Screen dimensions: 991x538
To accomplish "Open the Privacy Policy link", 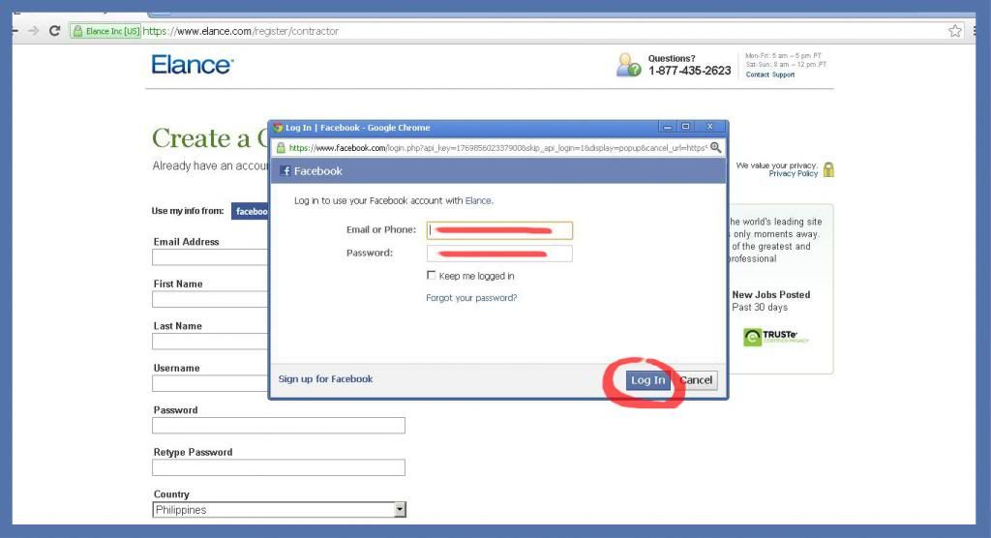I will click(794, 174).
